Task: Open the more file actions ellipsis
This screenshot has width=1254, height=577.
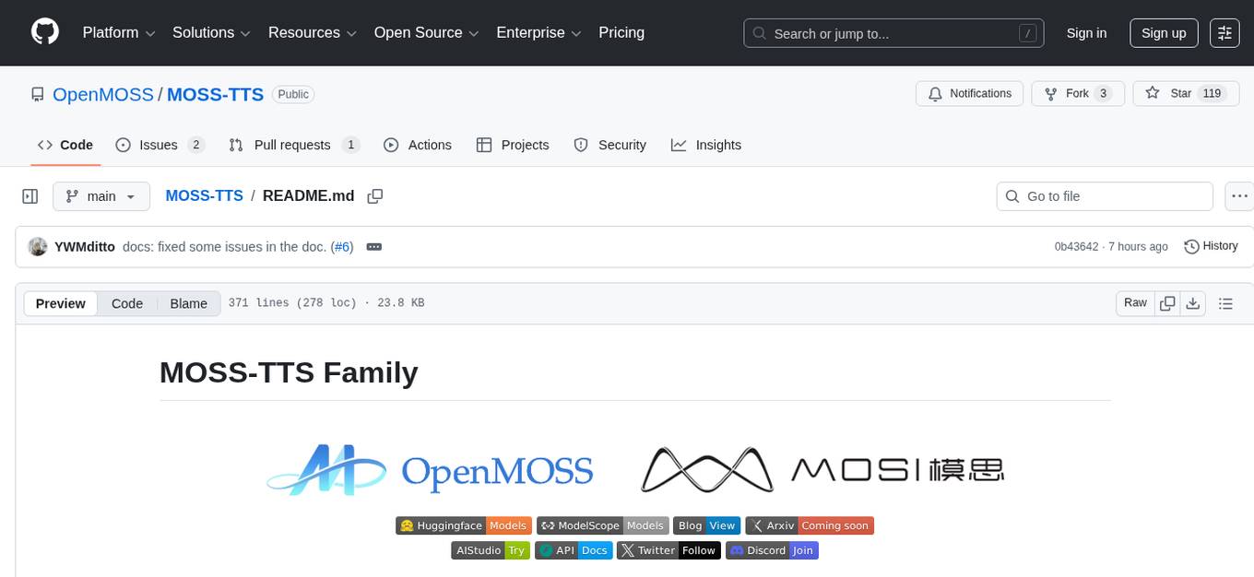Action: [1239, 196]
